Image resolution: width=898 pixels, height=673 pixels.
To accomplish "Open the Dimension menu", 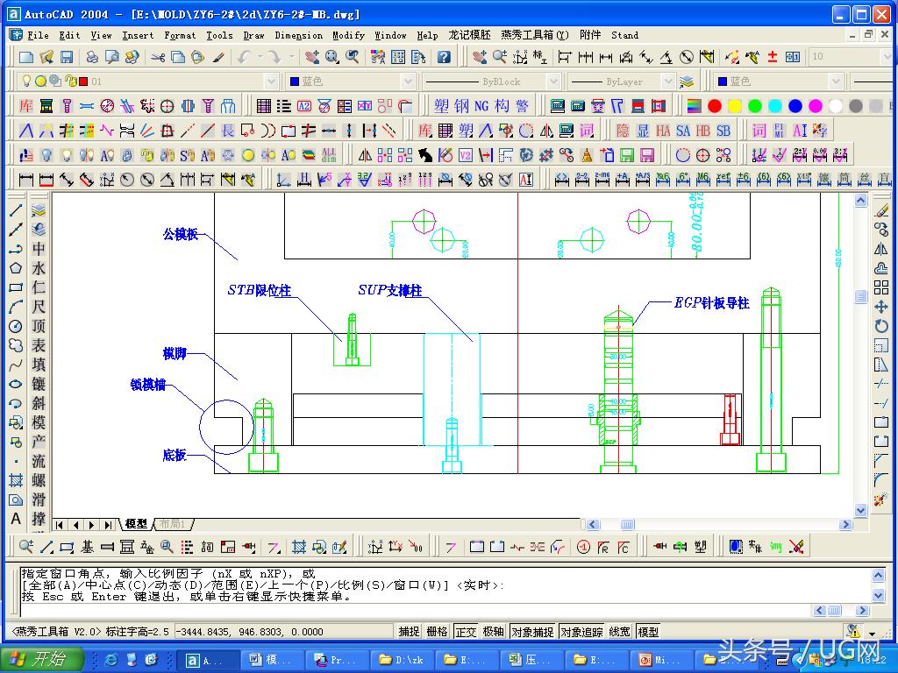I will tap(298, 35).
